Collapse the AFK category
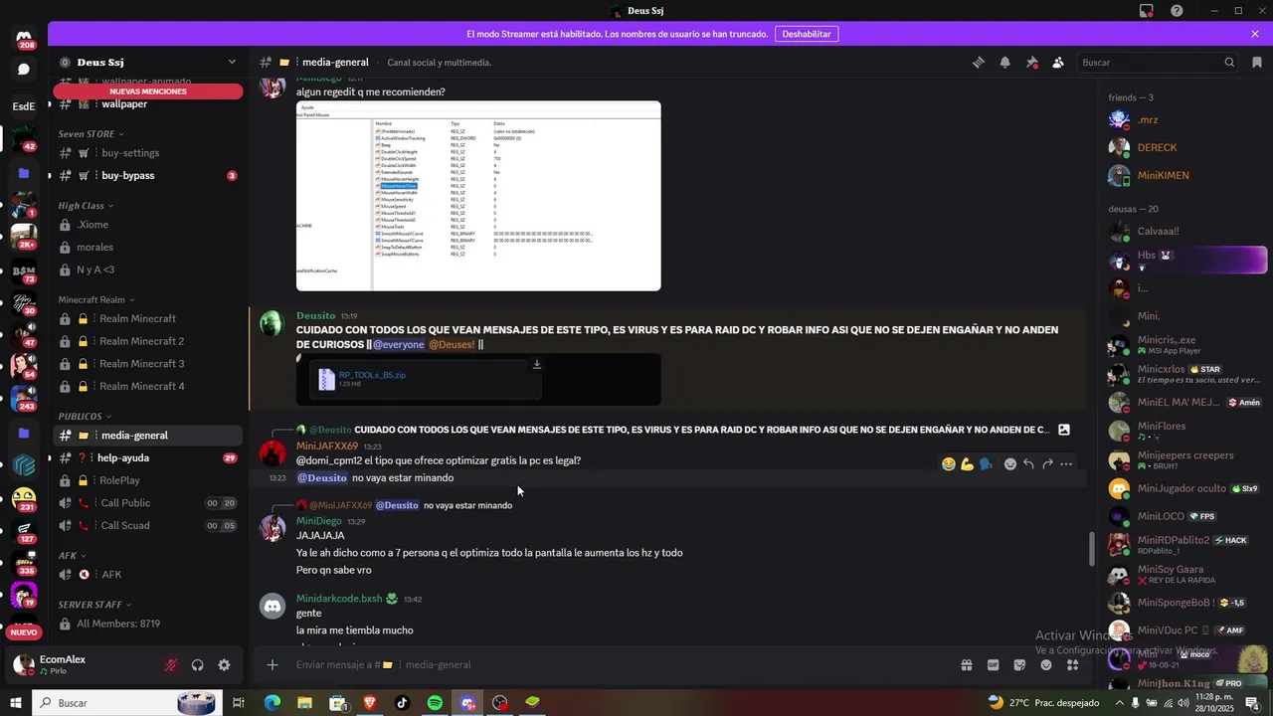 pos(72,556)
